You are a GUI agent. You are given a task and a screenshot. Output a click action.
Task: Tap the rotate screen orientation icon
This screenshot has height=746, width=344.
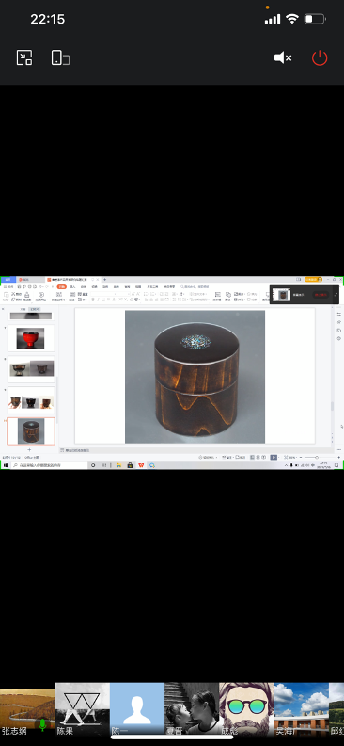coord(60,57)
